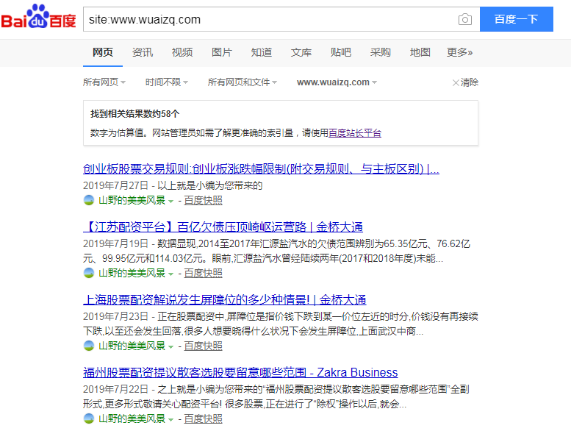Open 百度快照 for 上海股票配资 result

point(204,346)
